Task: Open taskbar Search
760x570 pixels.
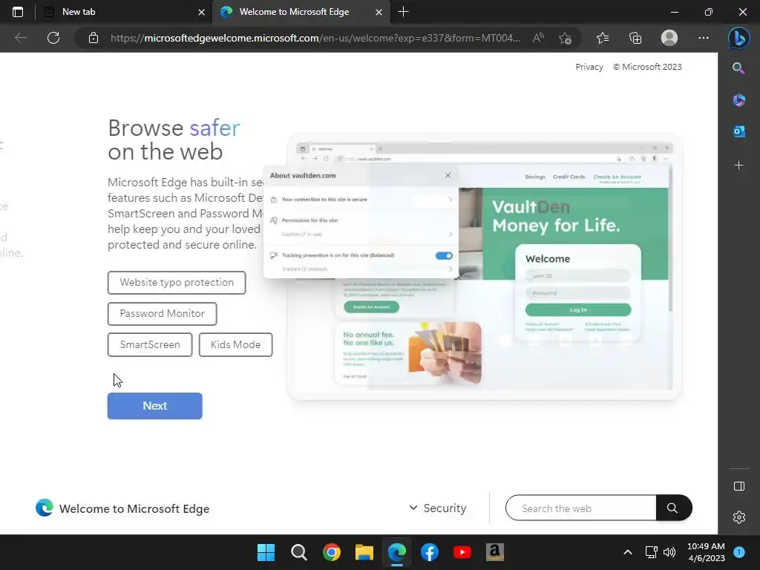Action: [298, 552]
